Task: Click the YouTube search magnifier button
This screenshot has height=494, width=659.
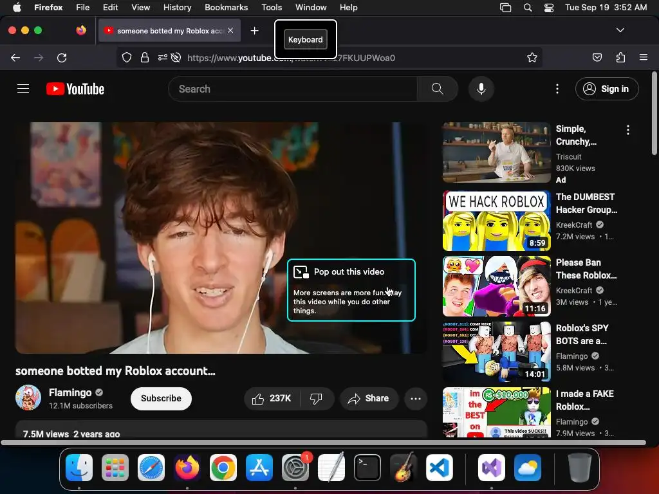Action: coord(437,89)
